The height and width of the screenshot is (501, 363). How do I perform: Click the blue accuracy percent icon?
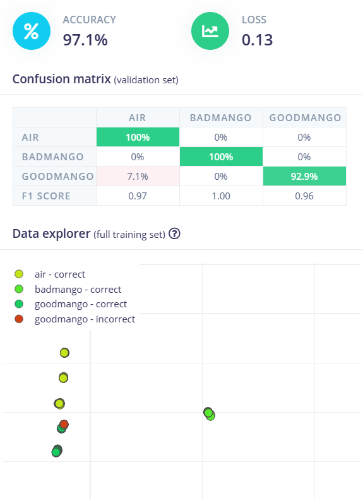click(x=32, y=31)
